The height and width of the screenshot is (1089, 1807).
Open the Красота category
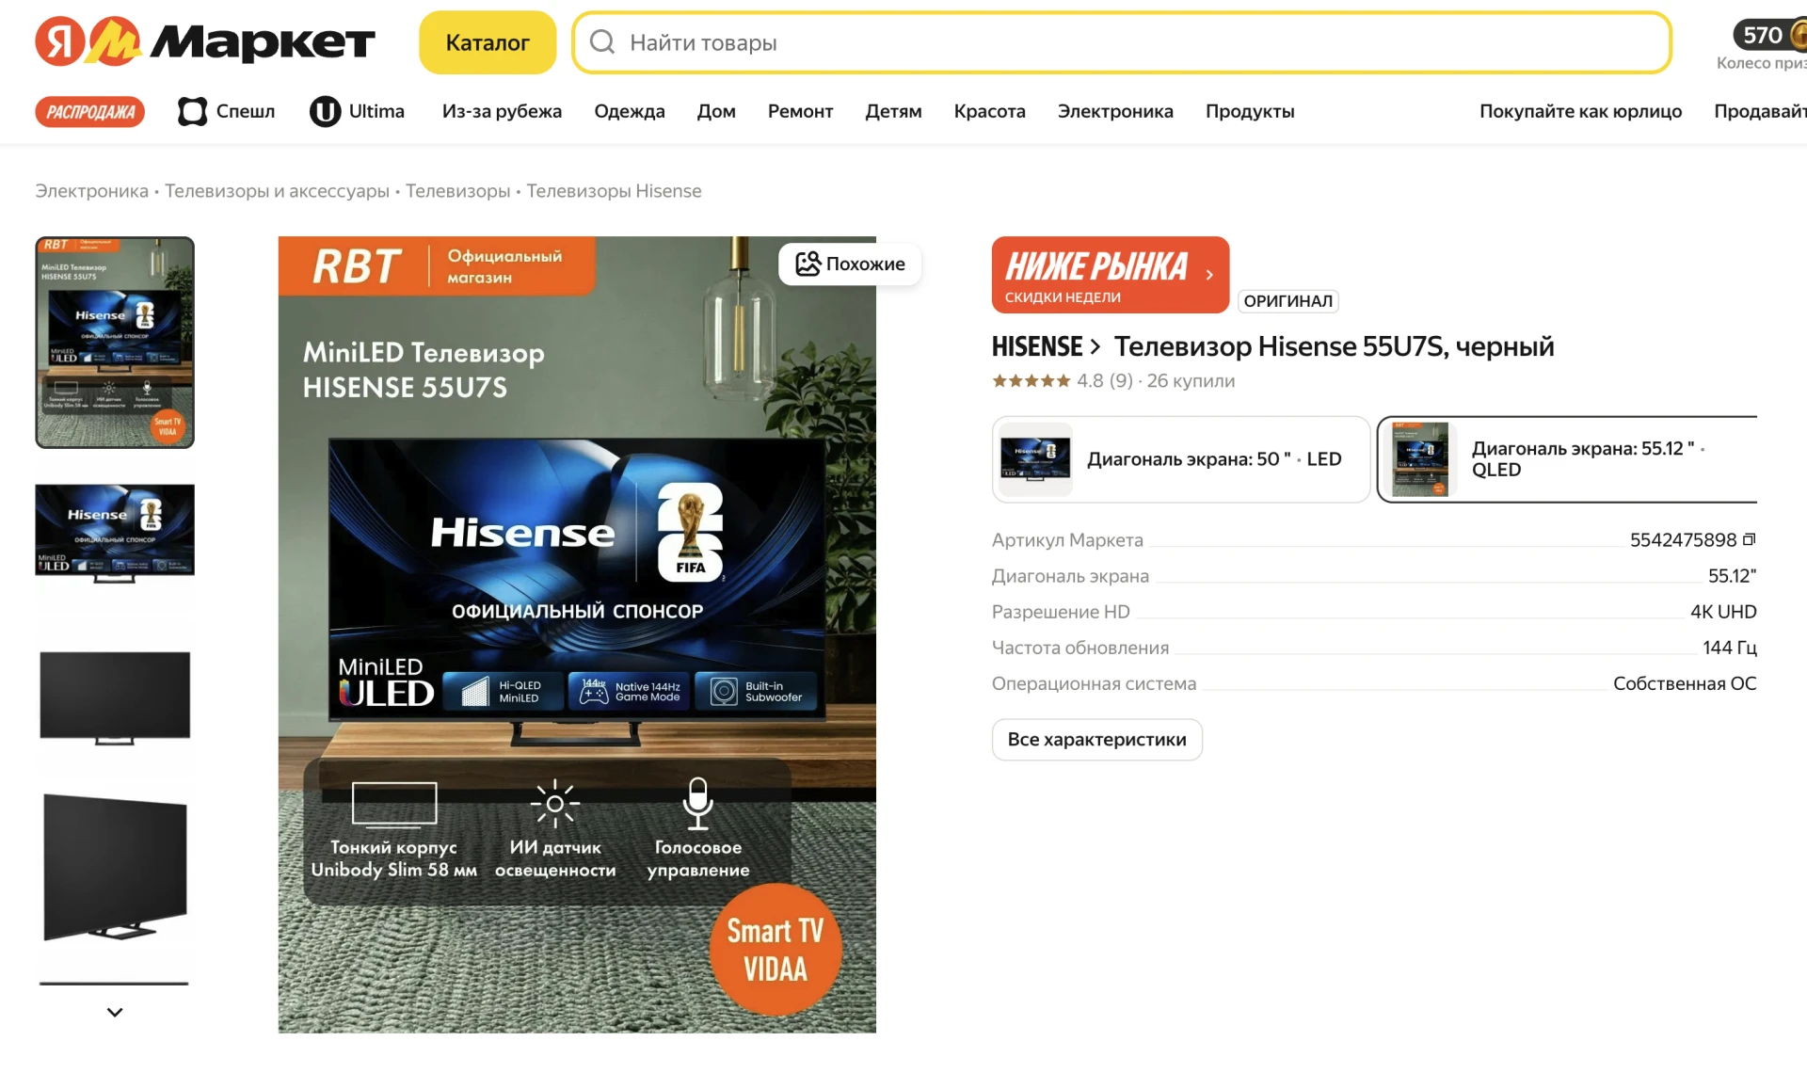click(x=989, y=111)
